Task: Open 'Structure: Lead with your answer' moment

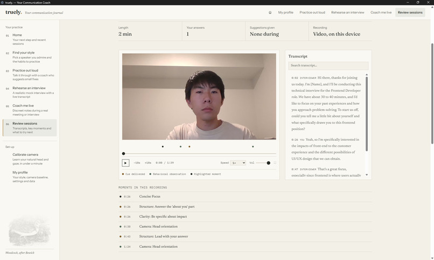Action: [245, 236]
